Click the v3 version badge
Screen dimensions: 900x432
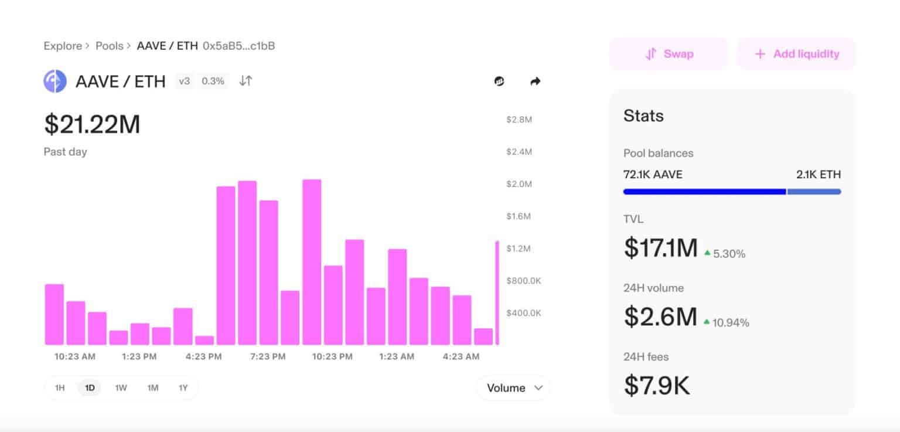185,81
